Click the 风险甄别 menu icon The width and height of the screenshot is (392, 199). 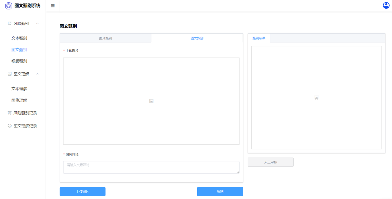pos(10,23)
